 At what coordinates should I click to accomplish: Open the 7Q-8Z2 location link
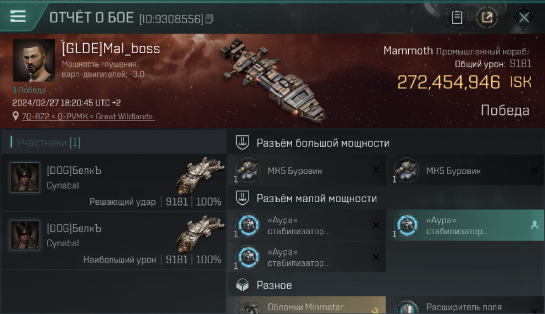click(88, 116)
